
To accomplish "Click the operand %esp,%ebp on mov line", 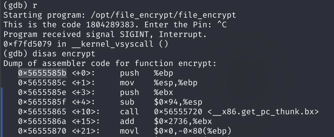I will click(x=175, y=83).
